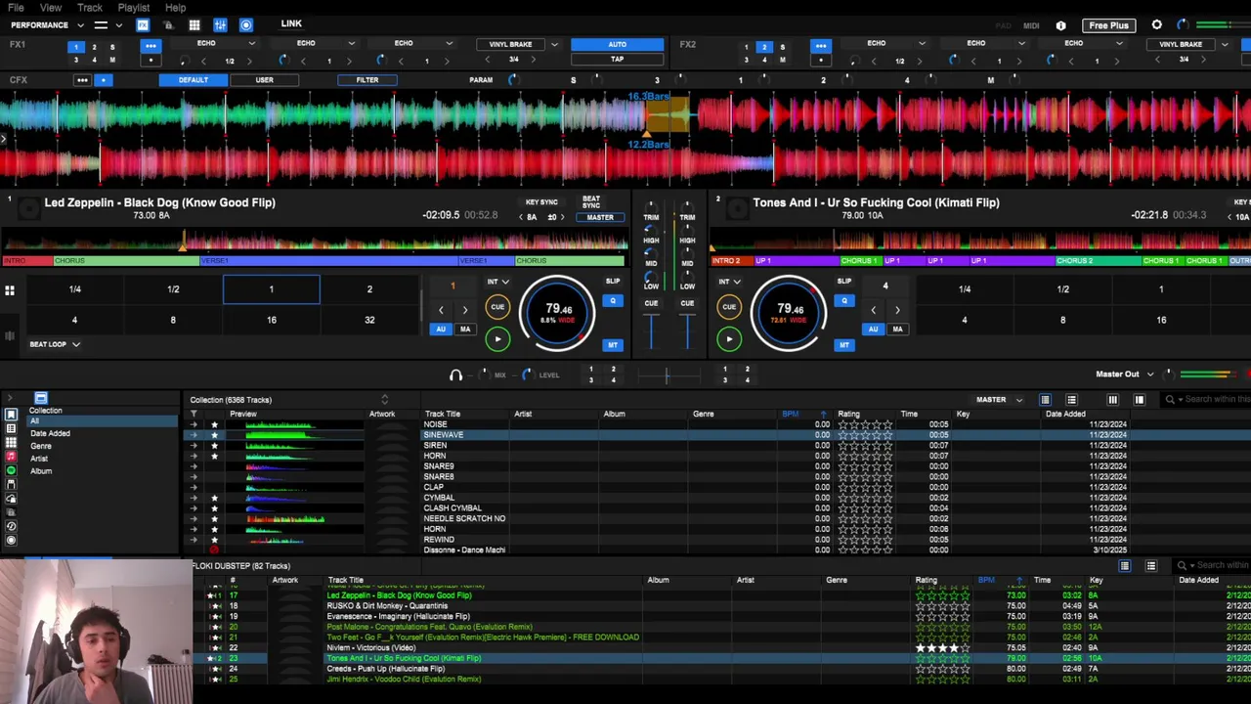
Task: Toggle deck 1 MA manual loop button
Action: click(x=465, y=330)
